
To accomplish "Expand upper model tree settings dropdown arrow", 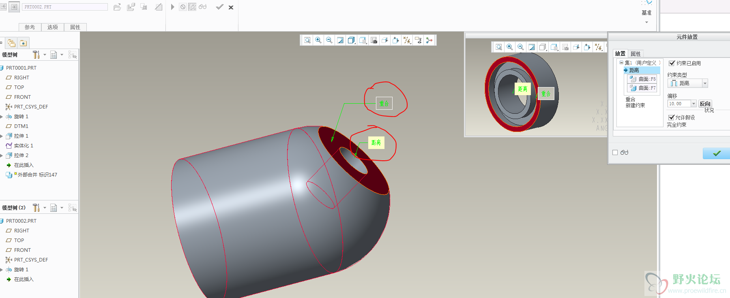I will coord(45,55).
